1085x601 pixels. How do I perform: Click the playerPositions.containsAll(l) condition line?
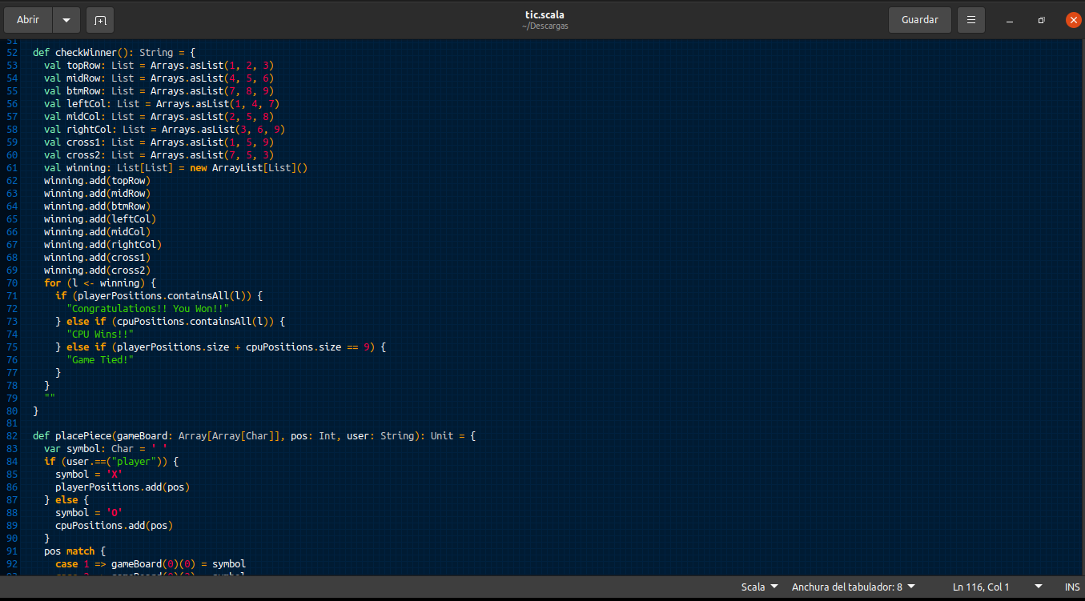159,296
